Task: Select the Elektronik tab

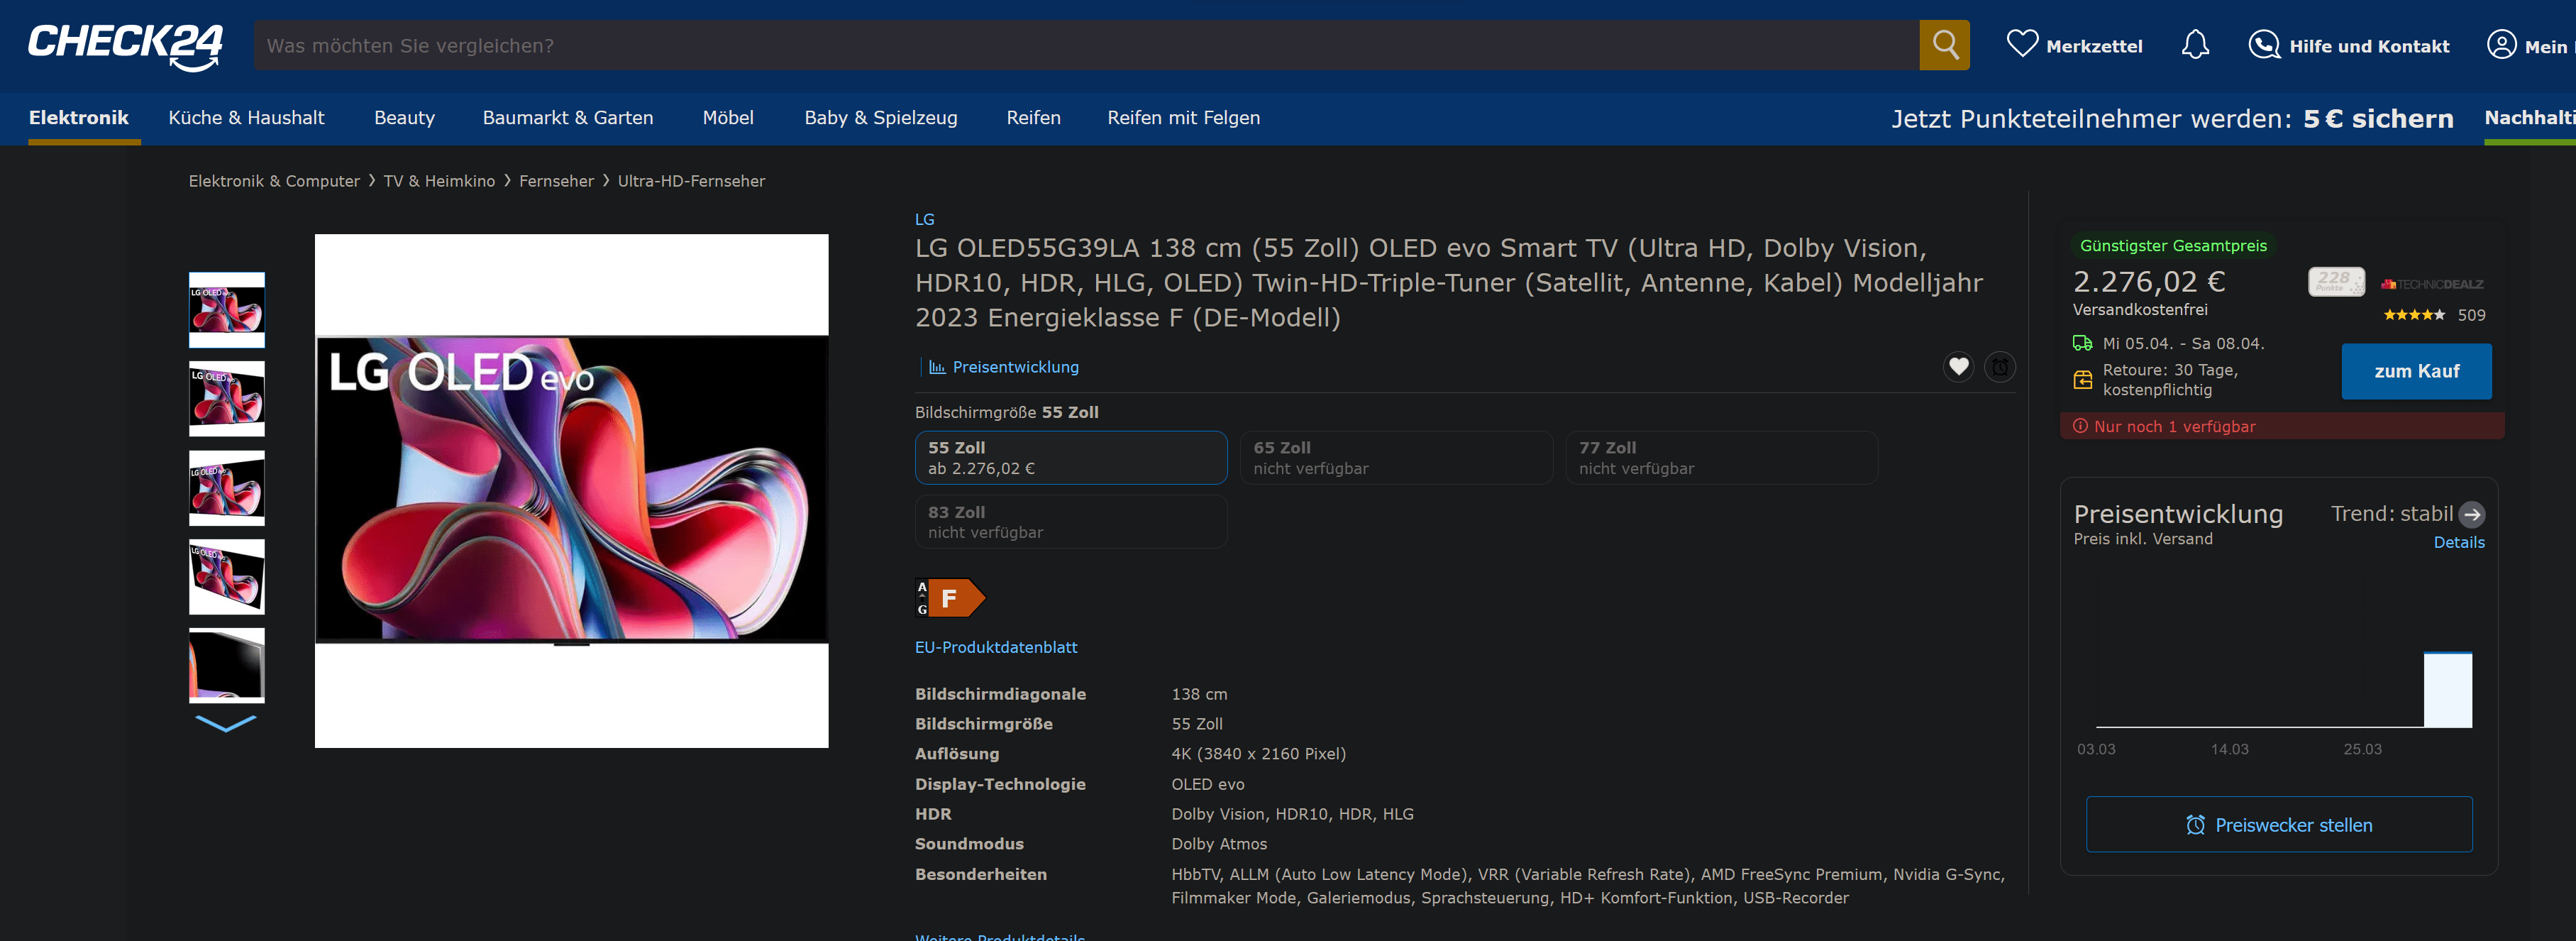Action: pyautogui.click(x=79, y=118)
